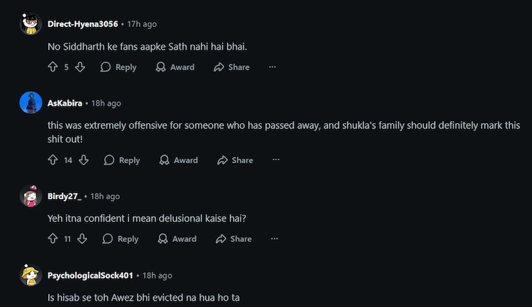Reply to AsKabira's comment
Viewport: 532px width, 307px height.
click(x=121, y=160)
